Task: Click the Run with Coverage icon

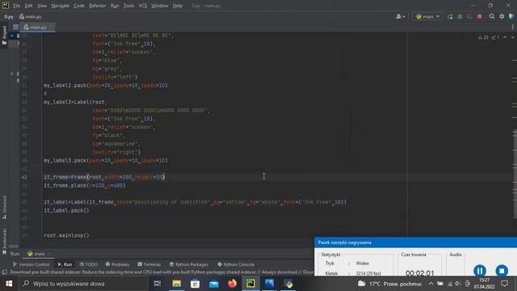Action: click(469, 16)
